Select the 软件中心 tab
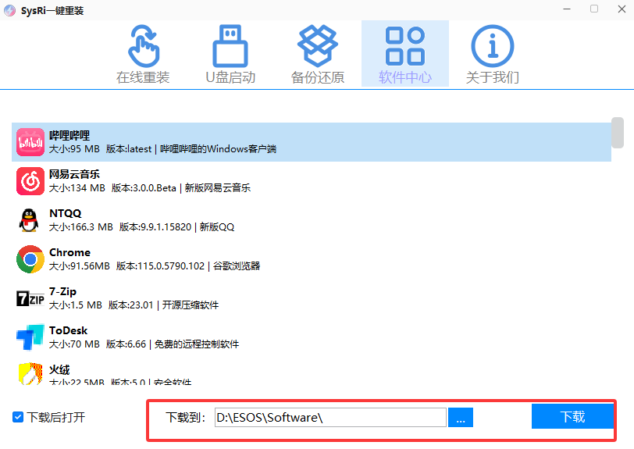The height and width of the screenshot is (449, 634). pos(405,54)
